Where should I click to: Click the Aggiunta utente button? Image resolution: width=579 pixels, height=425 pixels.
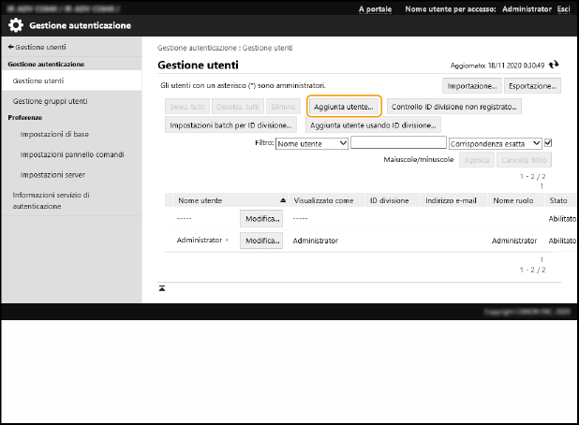pyautogui.click(x=343, y=107)
